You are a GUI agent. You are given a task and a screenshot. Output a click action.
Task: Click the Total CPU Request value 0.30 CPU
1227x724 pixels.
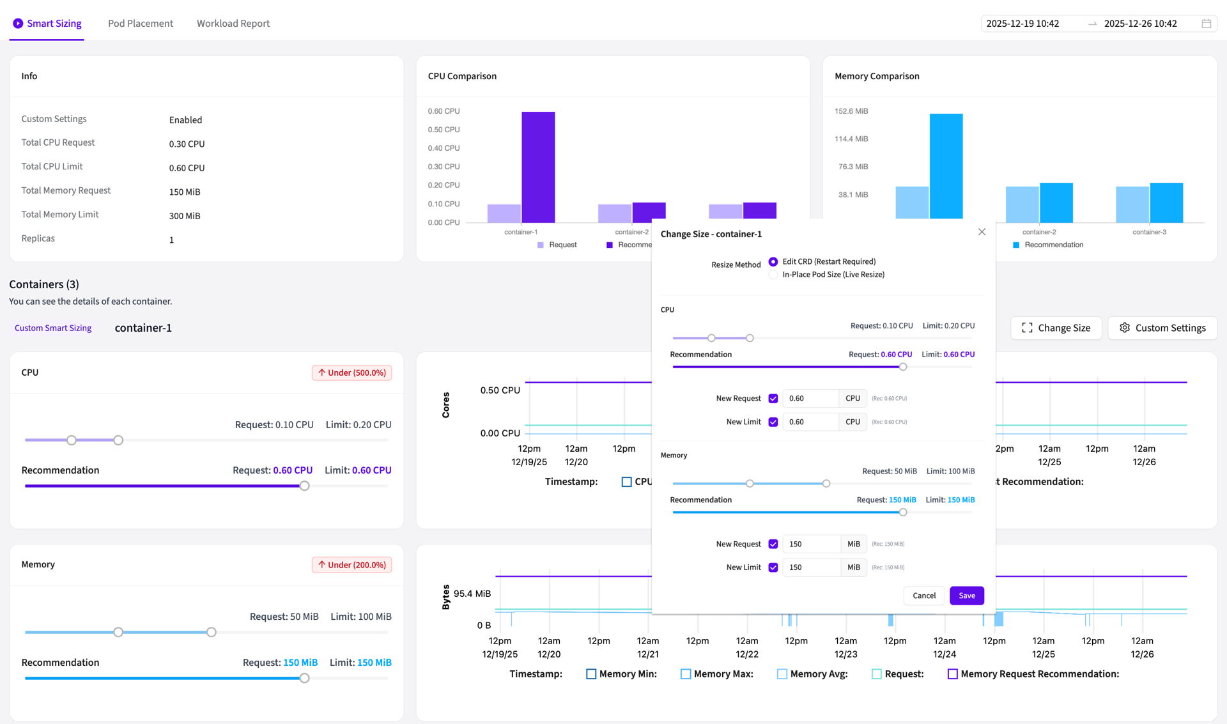pos(187,144)
